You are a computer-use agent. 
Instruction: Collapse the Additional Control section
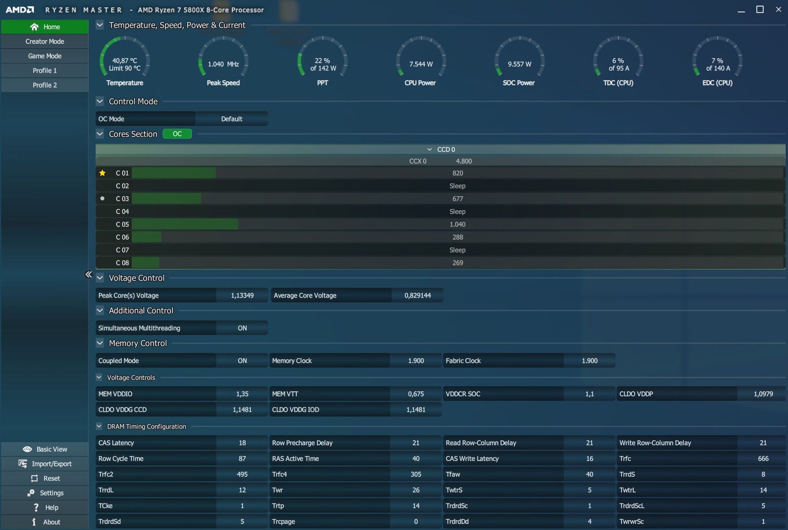pos(100,310)
